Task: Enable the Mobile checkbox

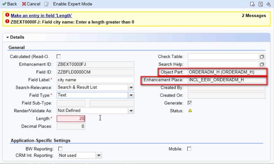Action: pyautogui.click(x=189, y=149)
